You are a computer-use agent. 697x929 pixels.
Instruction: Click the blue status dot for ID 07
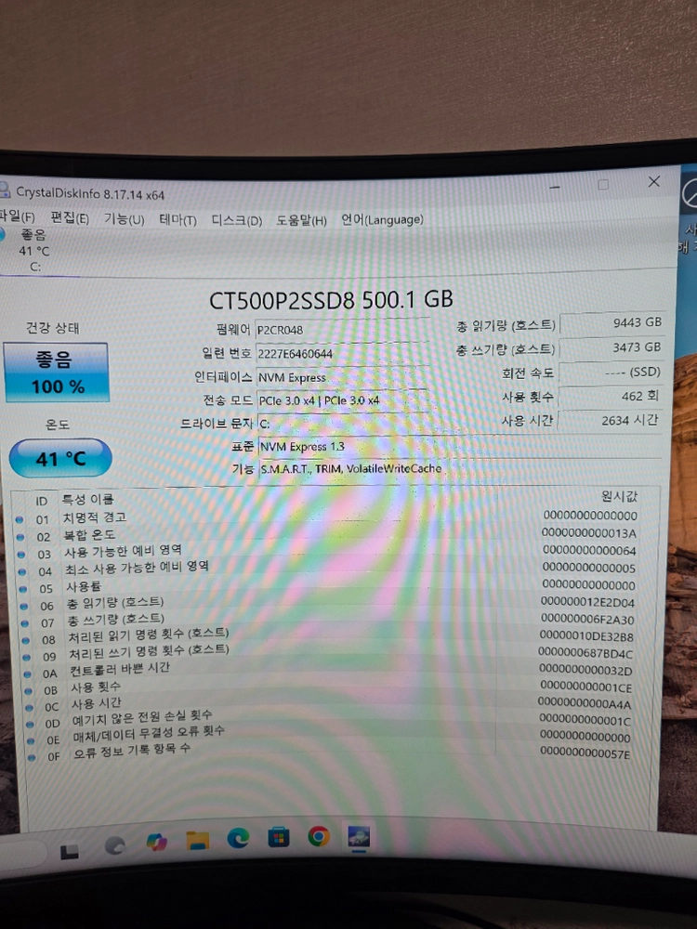[x=25, y=623]
